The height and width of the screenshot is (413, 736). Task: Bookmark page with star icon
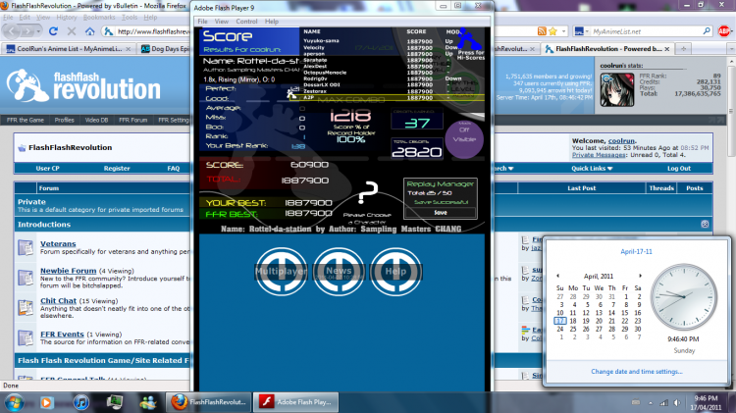552,31
